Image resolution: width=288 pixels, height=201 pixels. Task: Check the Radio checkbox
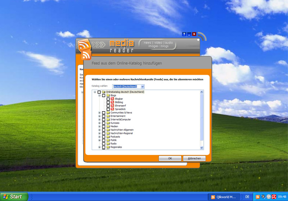pos(104,143)
